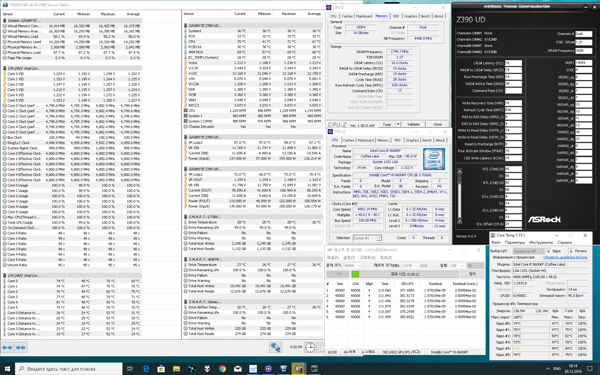The height and width of the screenshot is (375, 600).
Task: Expand the CPU-Z Tools dropdown arrow
Action: point(398,124)
